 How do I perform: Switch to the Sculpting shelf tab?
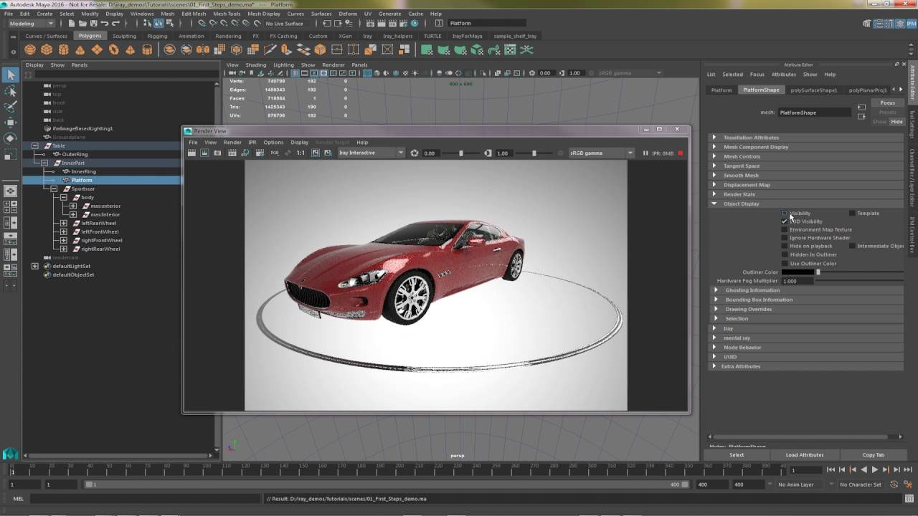click(124, 36)
